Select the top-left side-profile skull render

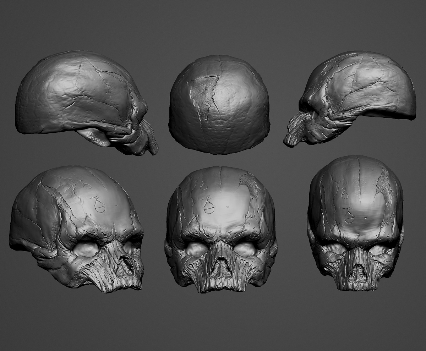tap(86, 103)
